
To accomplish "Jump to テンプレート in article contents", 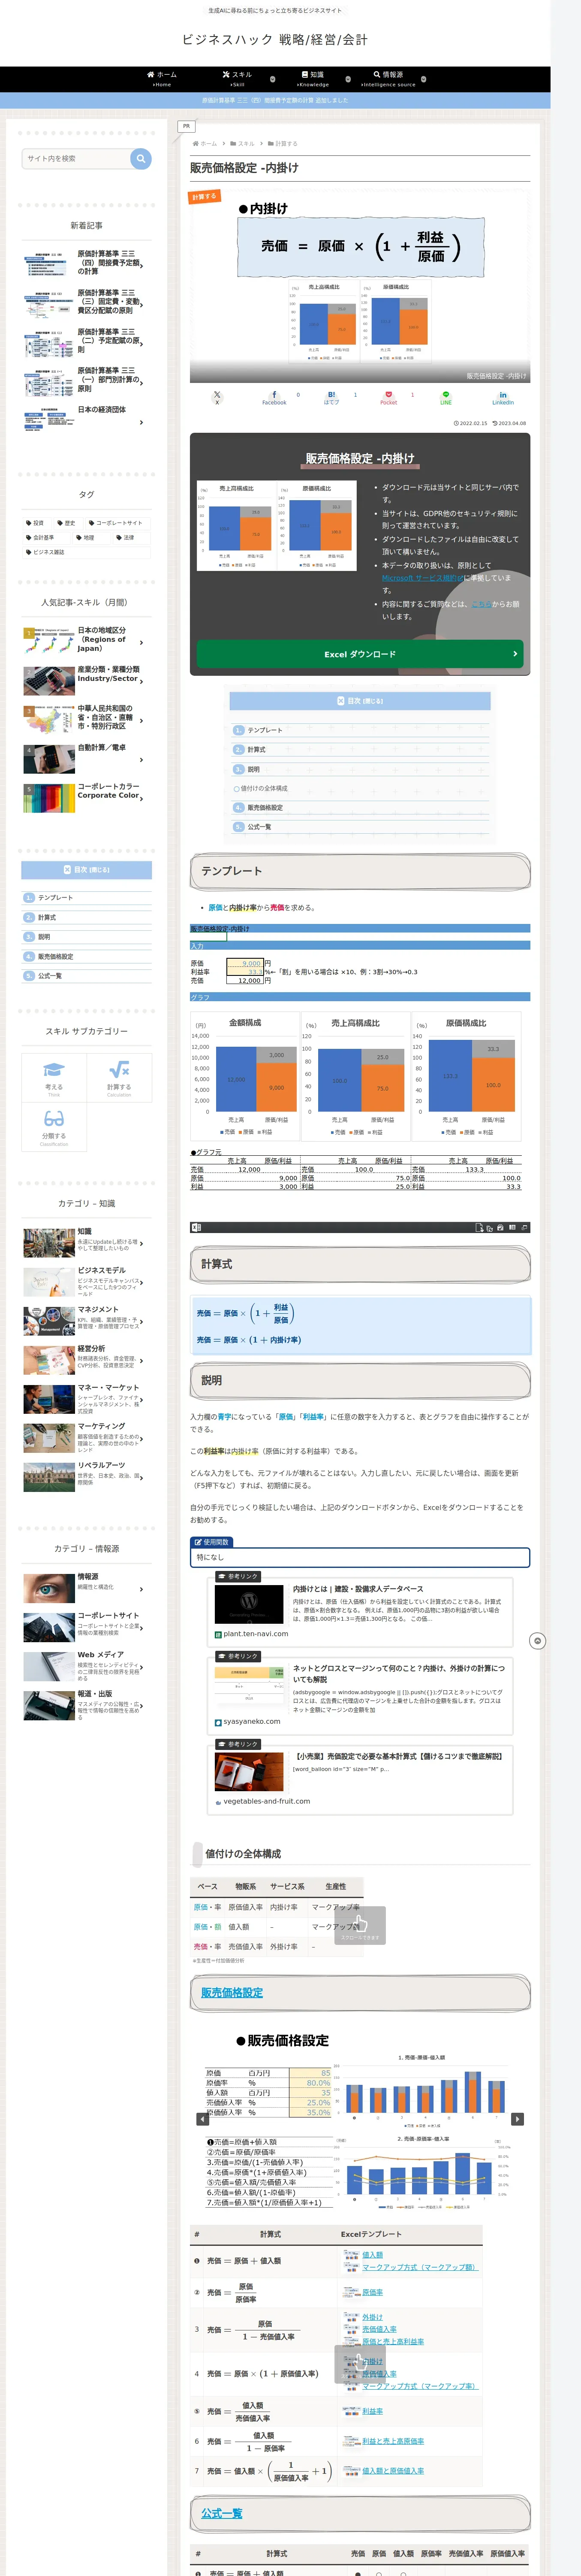I will pyautogui.click(x=265, y=730).
